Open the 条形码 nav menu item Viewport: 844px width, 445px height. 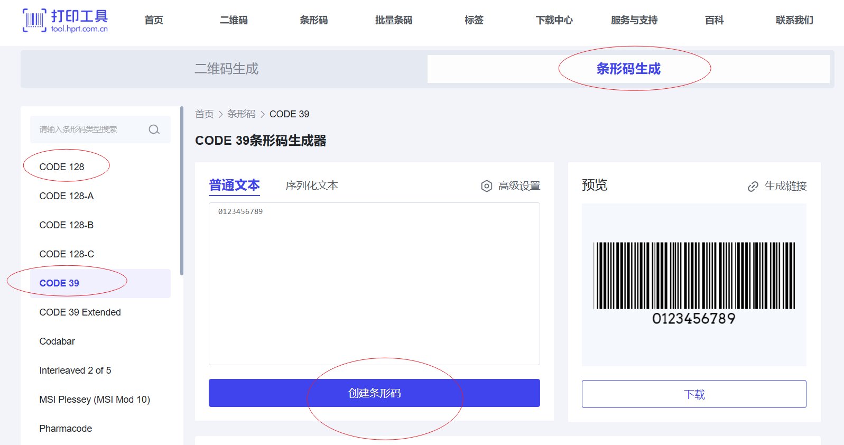coord(314,20)
